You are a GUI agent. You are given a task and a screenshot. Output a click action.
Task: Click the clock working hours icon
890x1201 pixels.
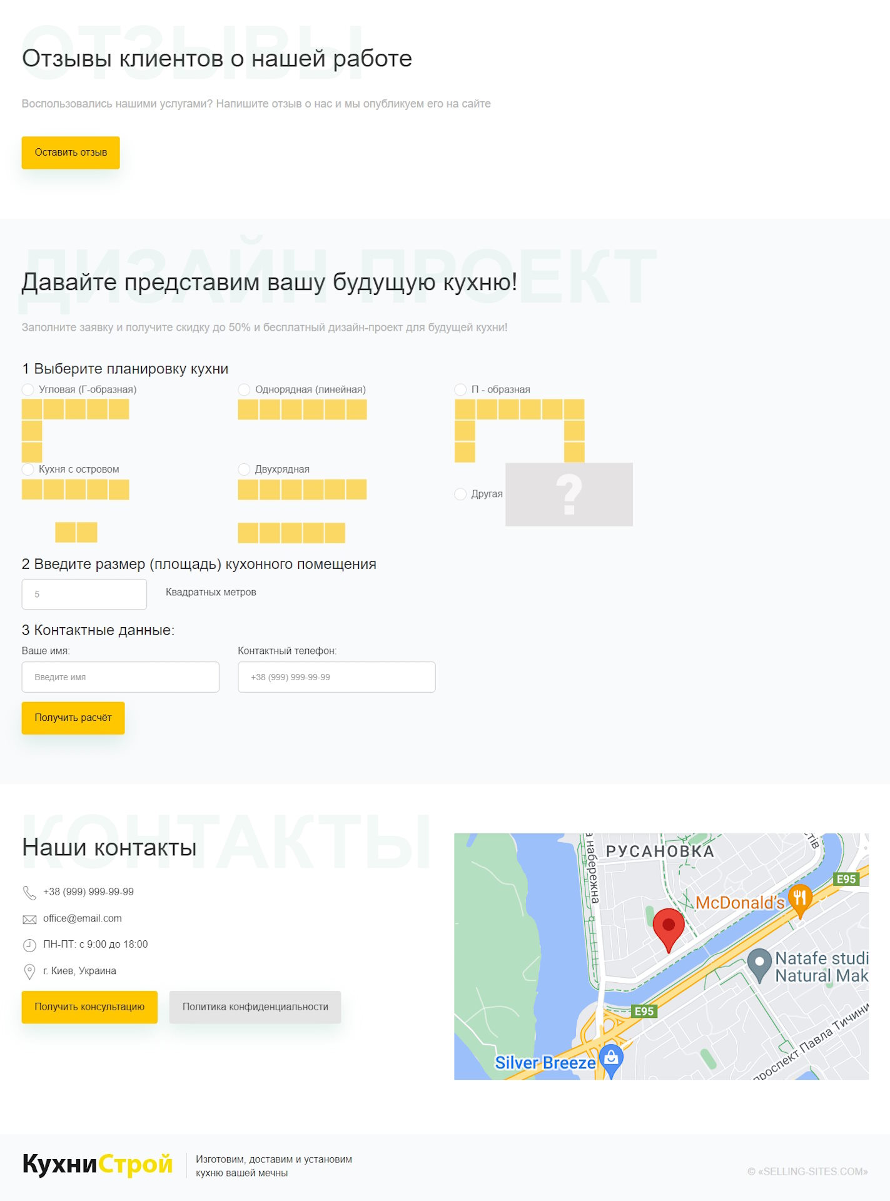point(29,945)
